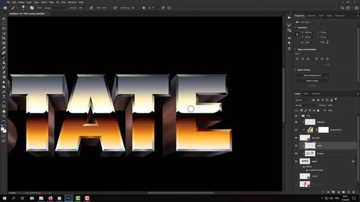
Task: Select the Eyedropper tool
Action: pyautogui.click(x=4, y=48)
